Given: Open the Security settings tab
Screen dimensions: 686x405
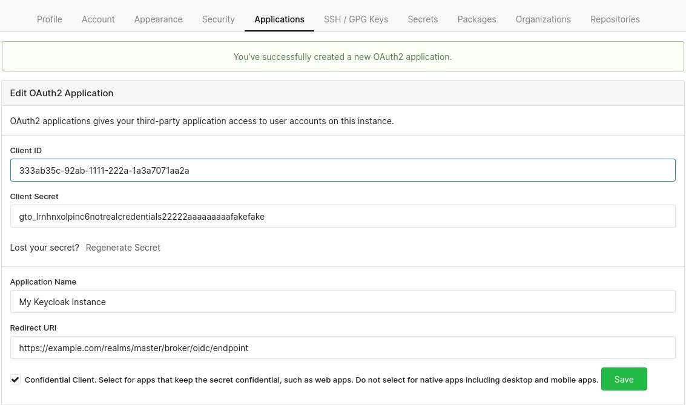Looking at the screenshot, I should (218, 19).
